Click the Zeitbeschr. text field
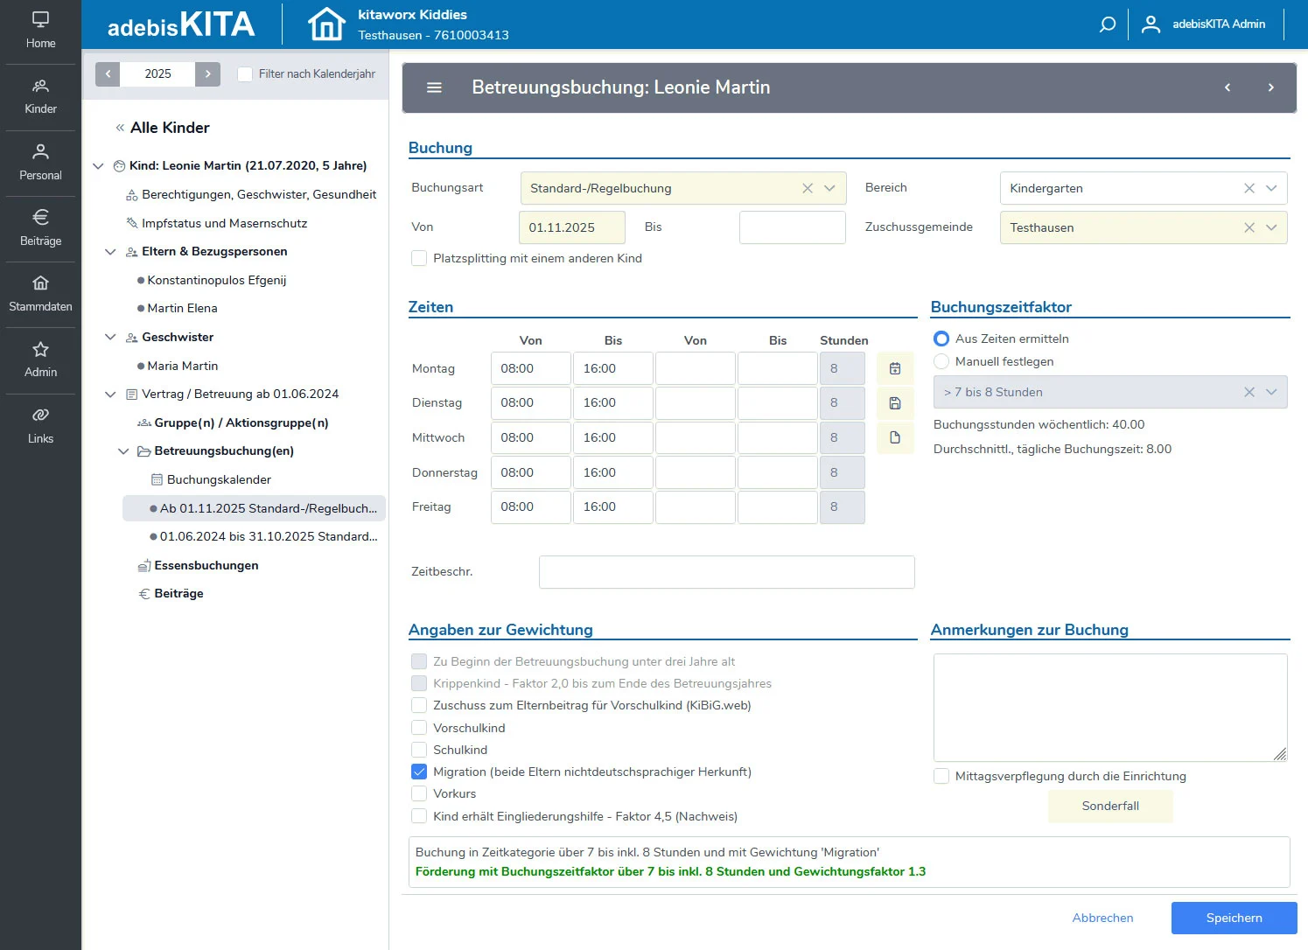 point(726,572)
